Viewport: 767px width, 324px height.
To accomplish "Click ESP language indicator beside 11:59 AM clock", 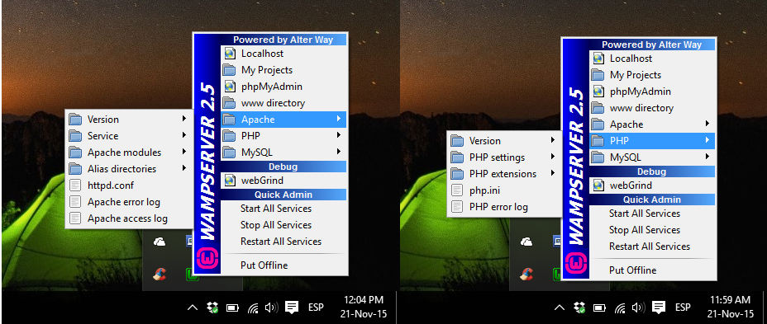I will (683, 308).
